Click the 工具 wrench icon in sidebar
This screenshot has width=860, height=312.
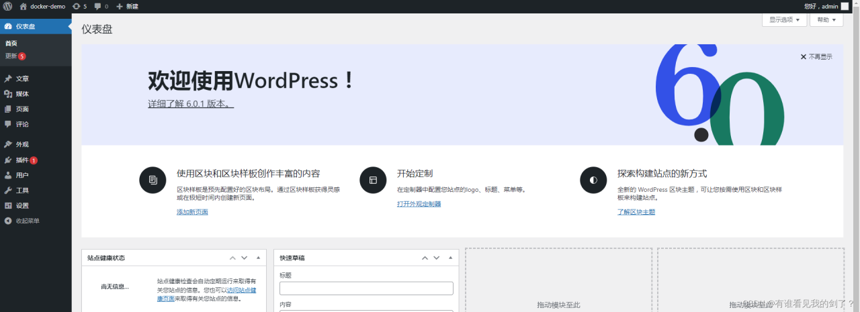[8, 191]
